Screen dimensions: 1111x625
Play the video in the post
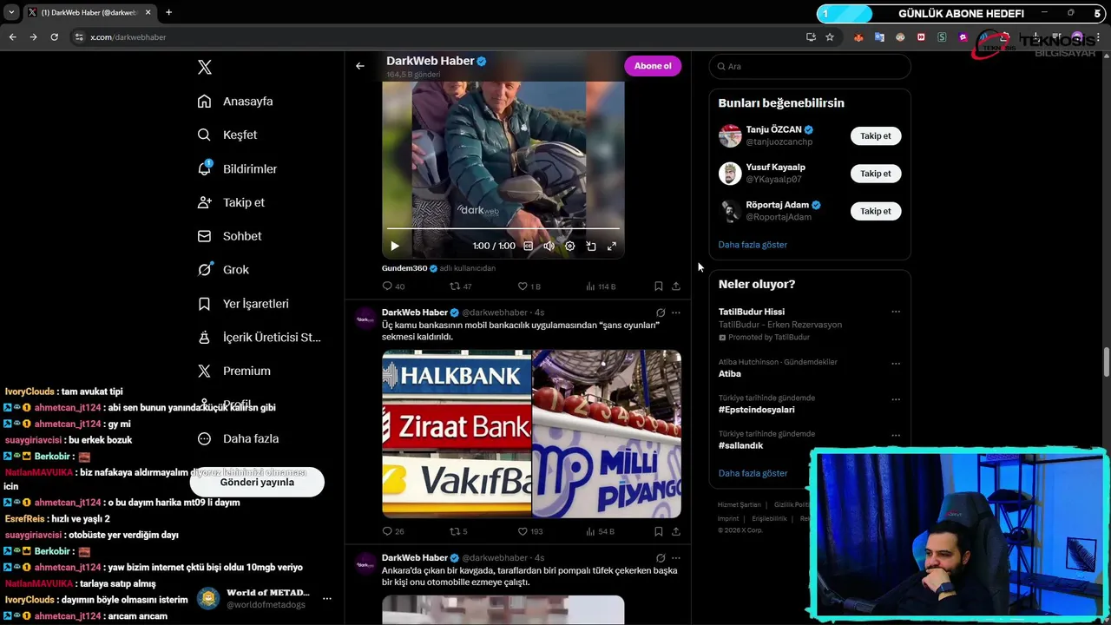[x=395, y=247]
